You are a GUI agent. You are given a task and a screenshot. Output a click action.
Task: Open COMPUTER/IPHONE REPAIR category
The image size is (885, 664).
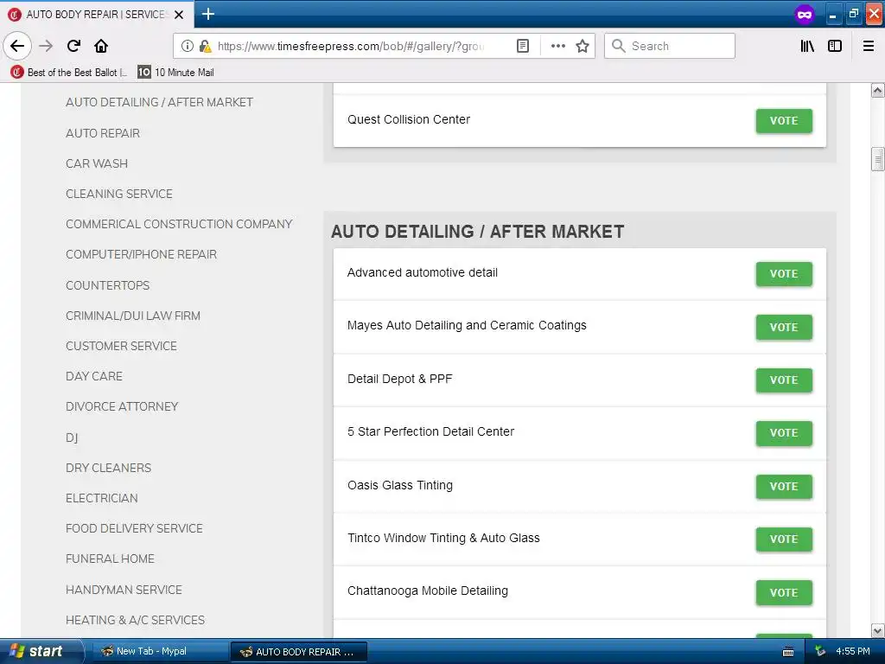click(x=141, y=255)
